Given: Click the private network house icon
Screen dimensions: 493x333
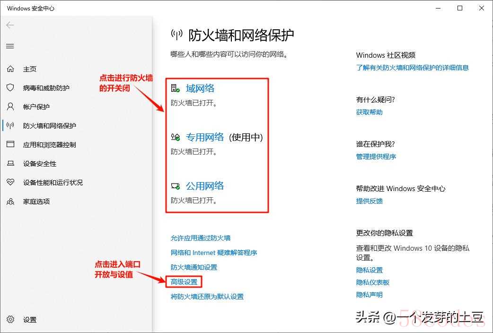Looking at the screenshot, I should tap(176, 137).
